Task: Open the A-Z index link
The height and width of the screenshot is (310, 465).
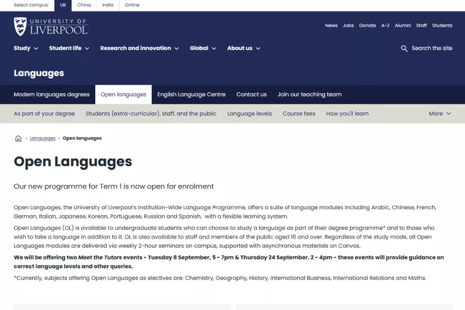Action: 385,25
